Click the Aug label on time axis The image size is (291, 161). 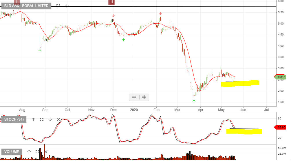(x=22, y=110)
